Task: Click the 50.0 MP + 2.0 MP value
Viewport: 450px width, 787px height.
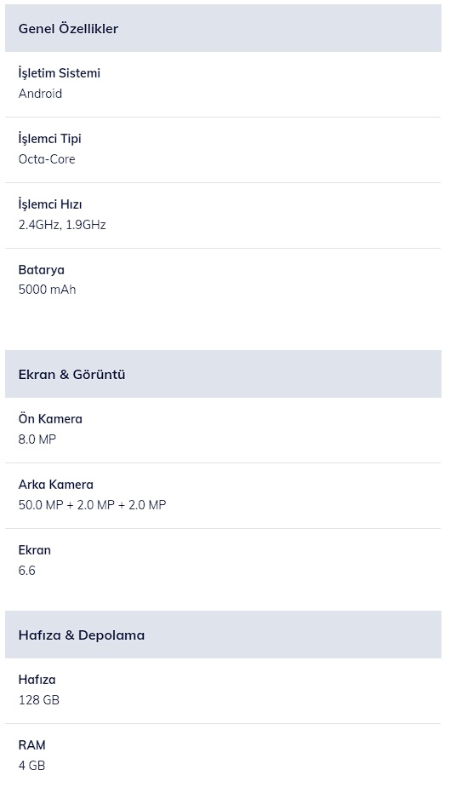Action: pyautogui.click(x=92, y=504)
